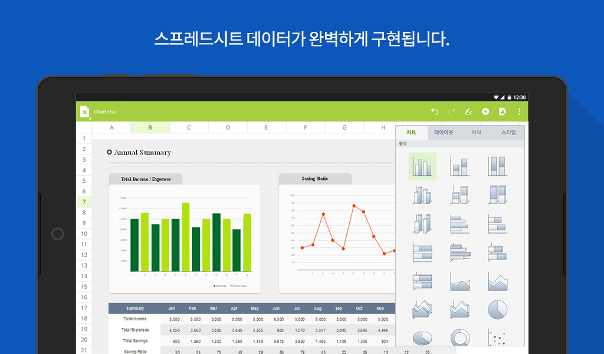Select the stacked bar chart type

pos(497,224)
